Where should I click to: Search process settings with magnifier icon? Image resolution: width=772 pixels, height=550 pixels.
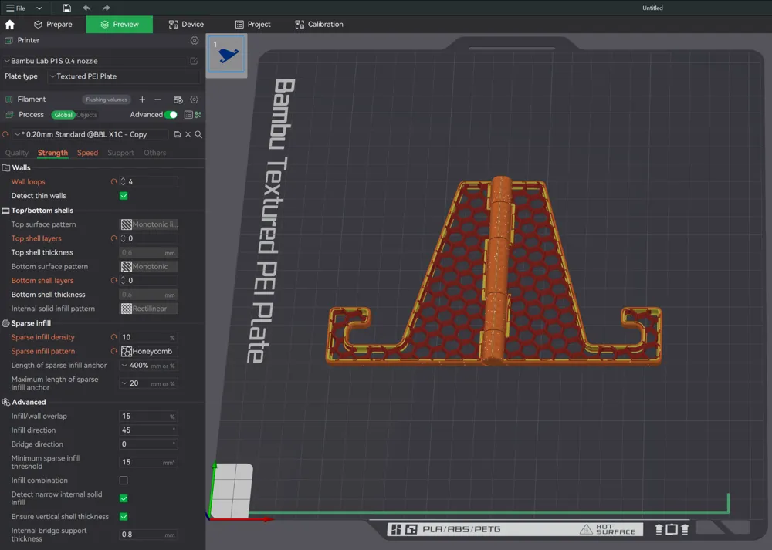pos(198,134)
